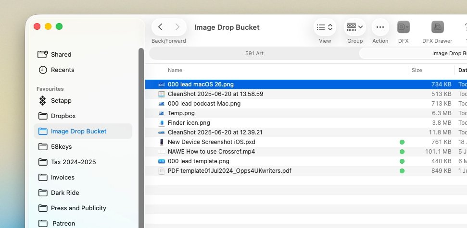The width and height of the screenshot is (467, 228).
Task: Open the View mode dropdown
Action: [325, 27]
